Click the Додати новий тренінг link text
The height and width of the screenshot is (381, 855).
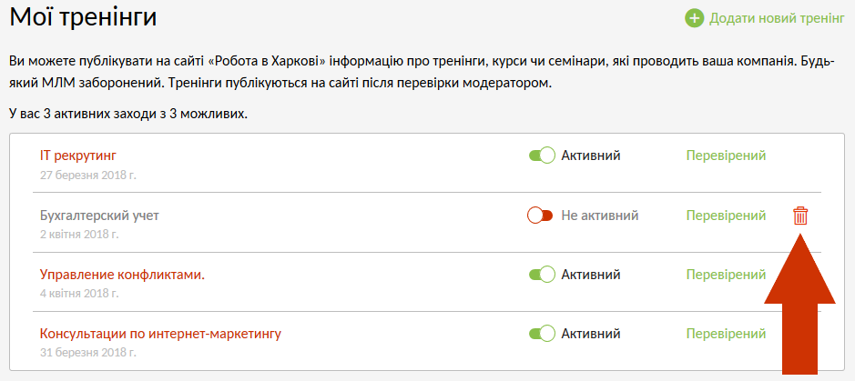[777, 18]
